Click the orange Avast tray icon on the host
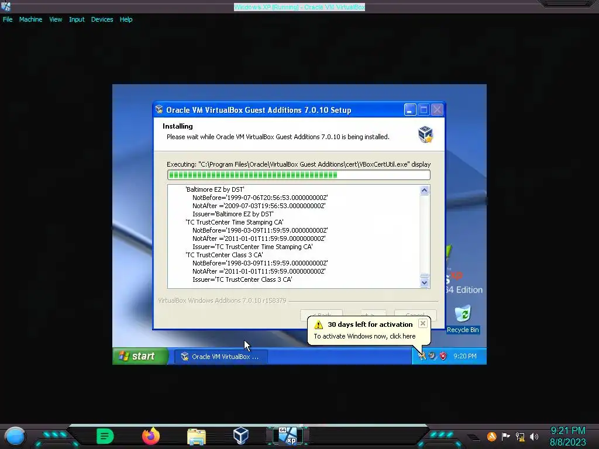 pos(491,436)
